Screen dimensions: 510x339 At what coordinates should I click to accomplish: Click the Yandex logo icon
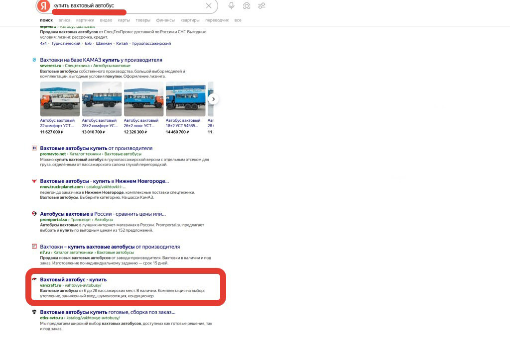[x=44, y=6]
